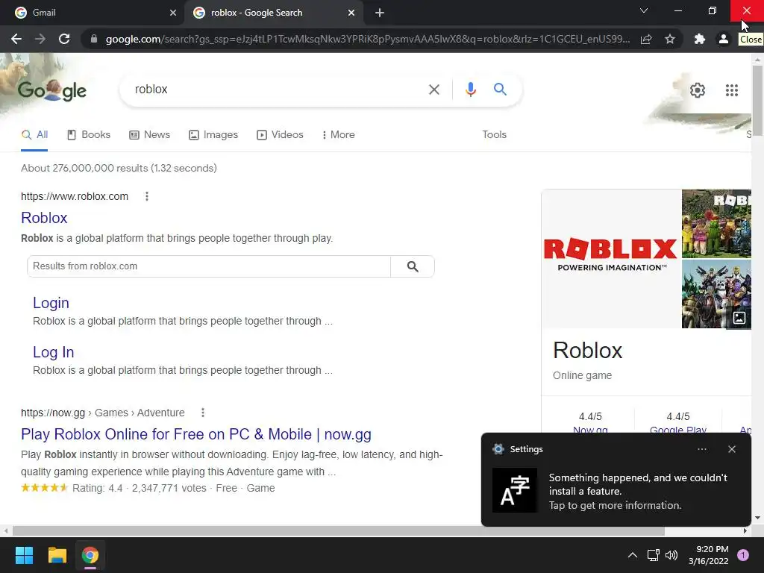Open the clock showing 9:20 PM 3/16/2022

709,555
